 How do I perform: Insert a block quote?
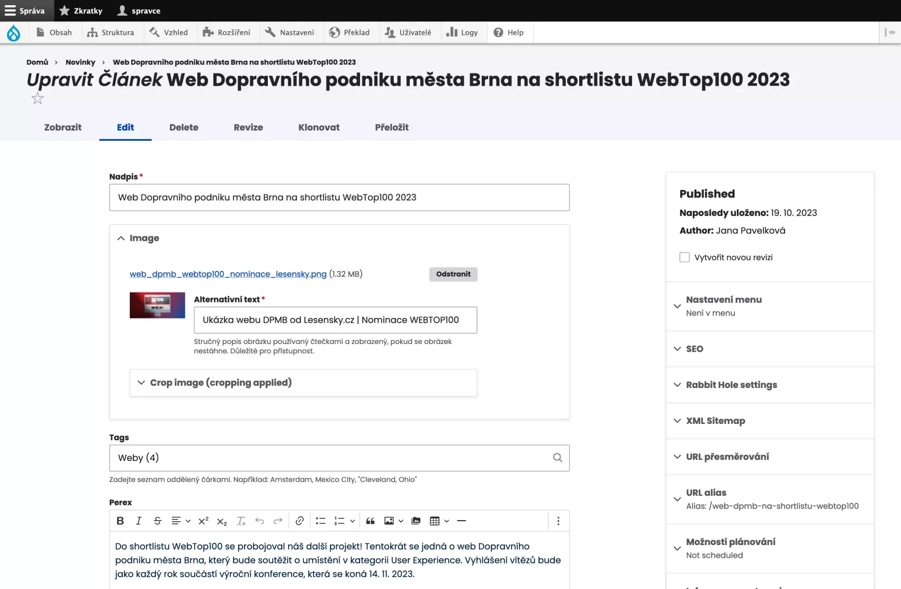pyautogui.click(x=370, y=521)
